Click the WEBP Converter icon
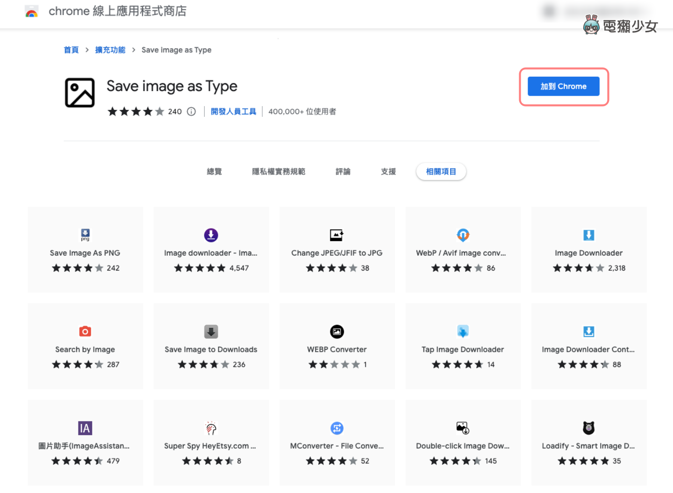This screenshot has height=493, width=673. [337, 331]
